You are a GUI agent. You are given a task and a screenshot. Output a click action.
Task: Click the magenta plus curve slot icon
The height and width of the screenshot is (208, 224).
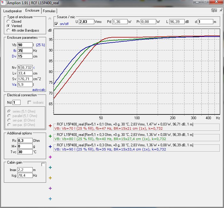tap(50, 157)
